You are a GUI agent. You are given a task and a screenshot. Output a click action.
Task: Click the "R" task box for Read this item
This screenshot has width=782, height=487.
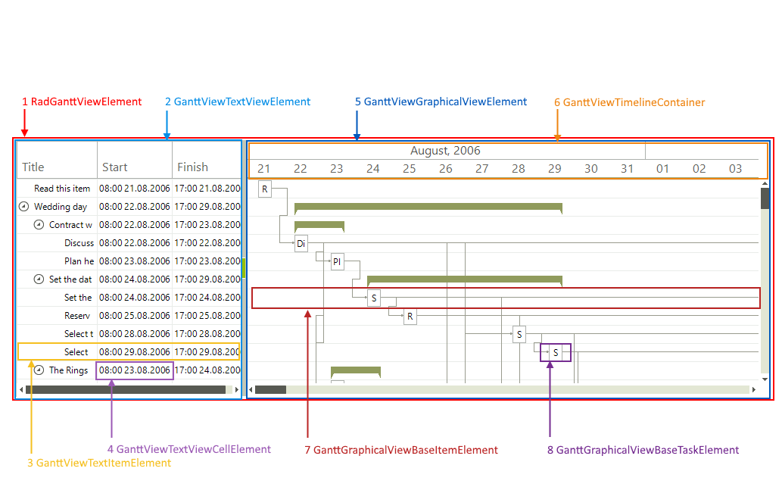tap(265, 189)
